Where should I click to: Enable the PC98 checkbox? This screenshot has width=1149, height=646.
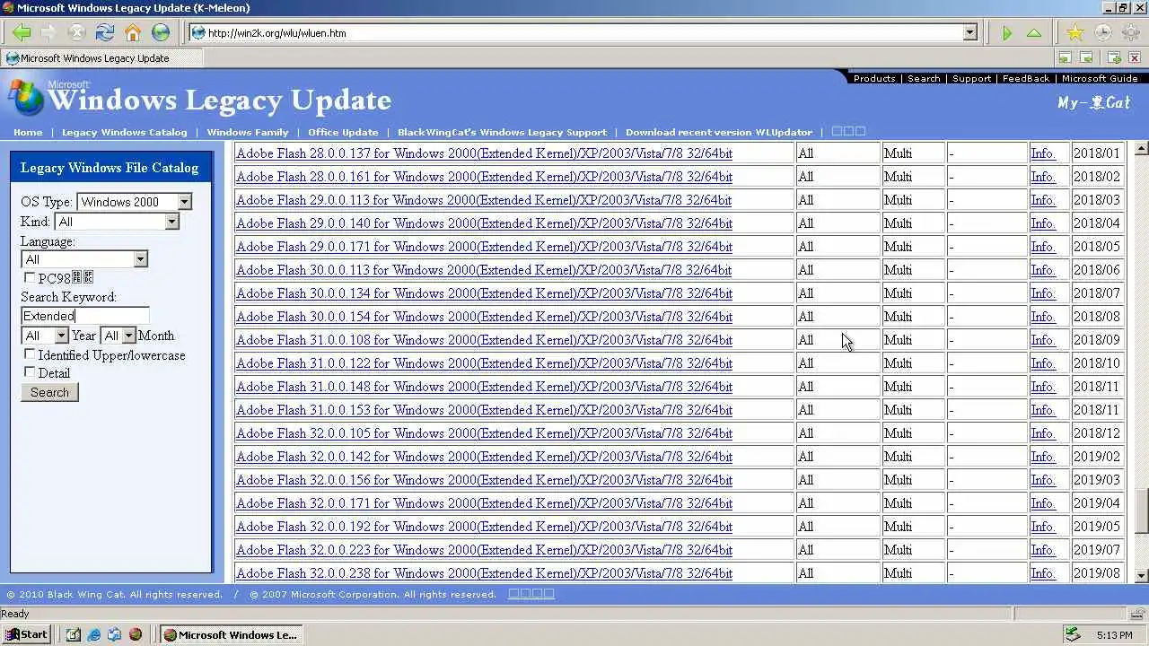point(30,278)
